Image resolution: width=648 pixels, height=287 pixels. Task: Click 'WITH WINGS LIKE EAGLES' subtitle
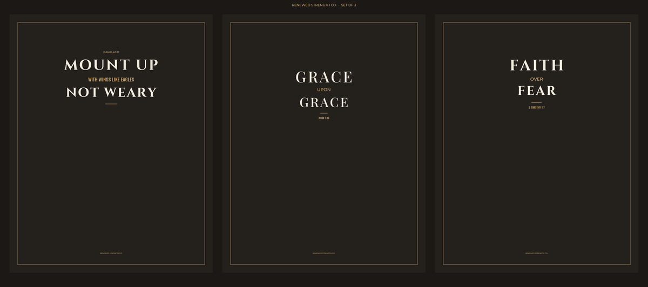(x=111, y=80)
